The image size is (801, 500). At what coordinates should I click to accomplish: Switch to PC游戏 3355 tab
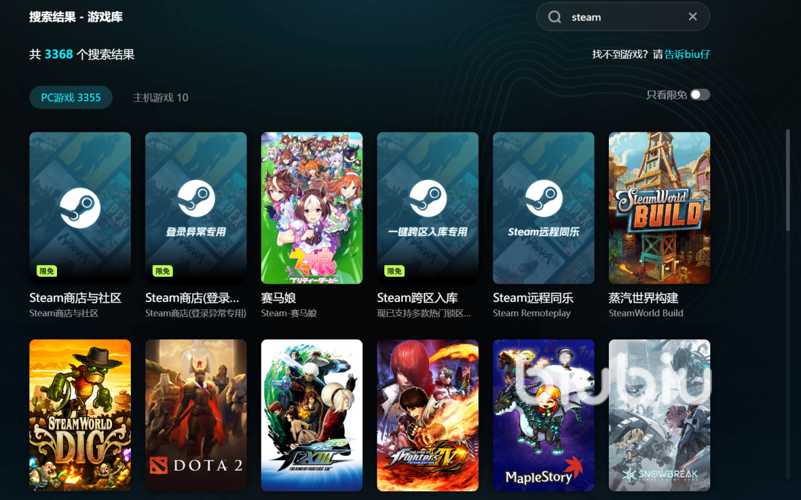coord(71,97)
